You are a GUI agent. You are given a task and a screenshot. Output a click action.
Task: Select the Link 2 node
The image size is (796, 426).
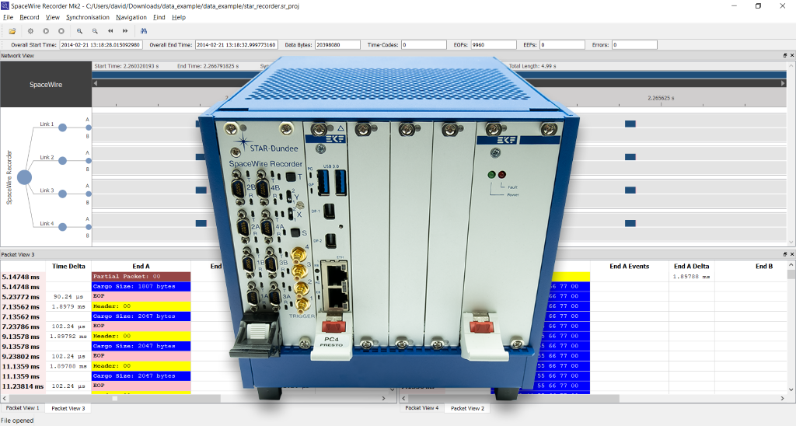(x=62, y=161)
